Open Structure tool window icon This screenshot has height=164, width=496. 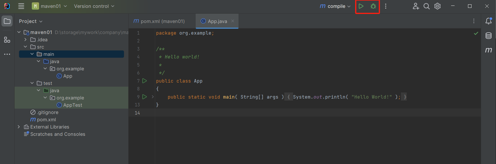[x=7, y=40]
